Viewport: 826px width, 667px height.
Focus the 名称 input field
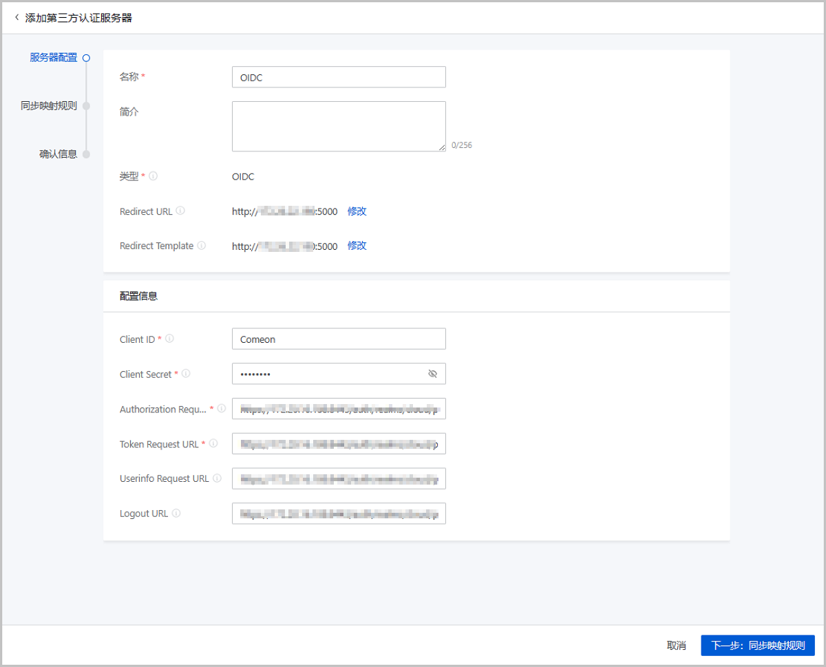[339, 77]
